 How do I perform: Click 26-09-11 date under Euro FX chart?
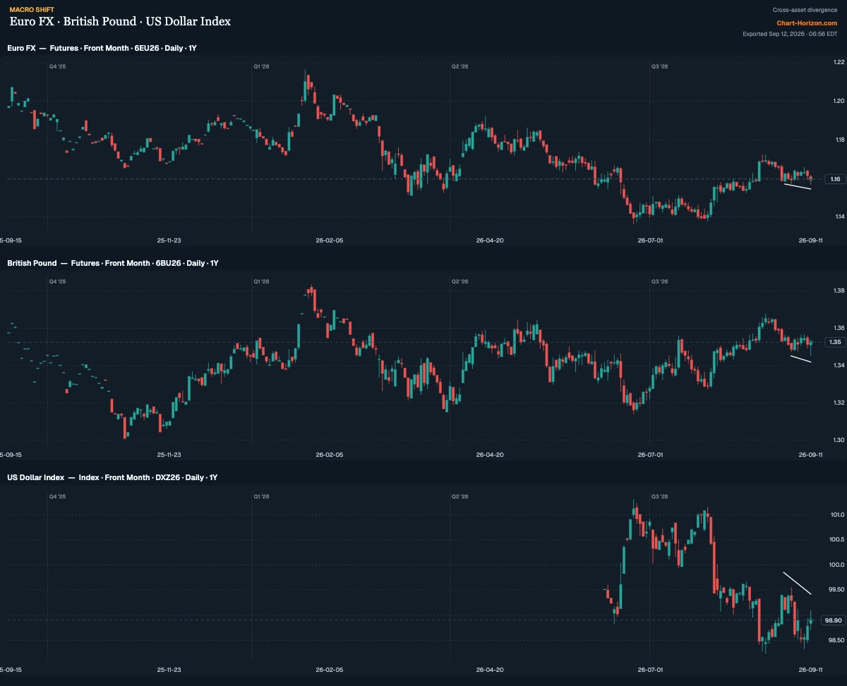point(810,240)
